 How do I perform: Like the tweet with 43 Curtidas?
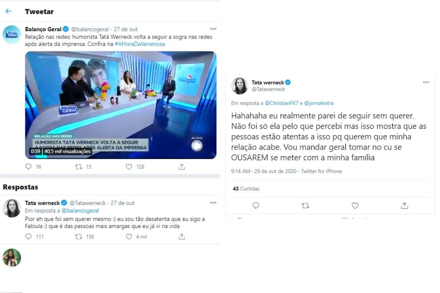pyautogui.click(x=355, y=205)
